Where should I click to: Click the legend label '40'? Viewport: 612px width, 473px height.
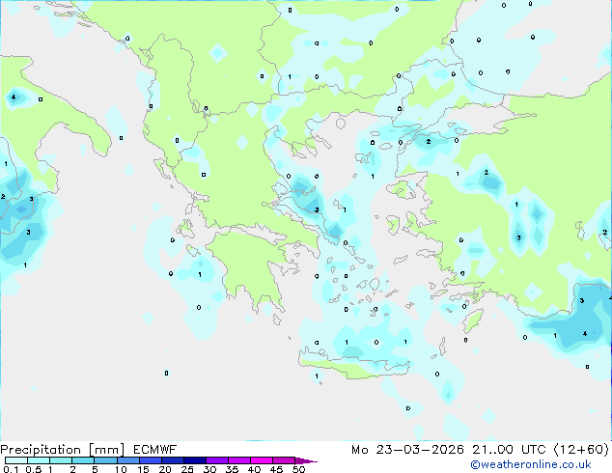(254, 469)
